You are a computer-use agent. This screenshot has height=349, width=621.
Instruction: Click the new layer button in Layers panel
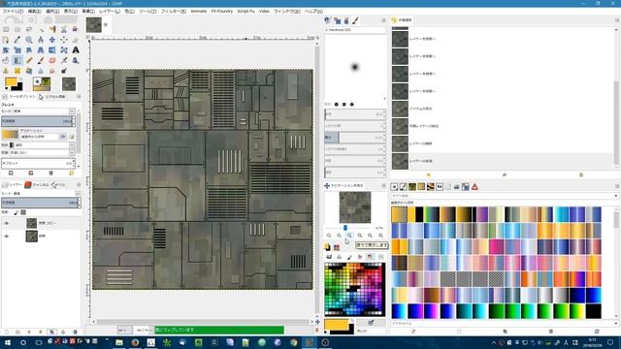6,332
